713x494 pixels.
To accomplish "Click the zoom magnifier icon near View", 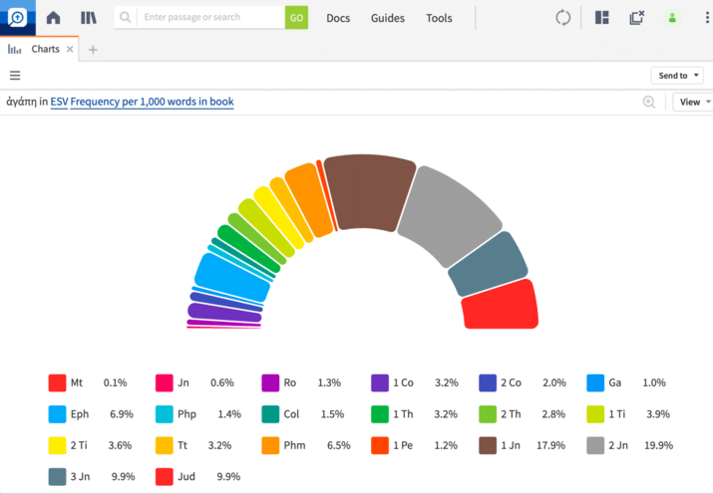I will pyautogui.click(x=649, y=102).
